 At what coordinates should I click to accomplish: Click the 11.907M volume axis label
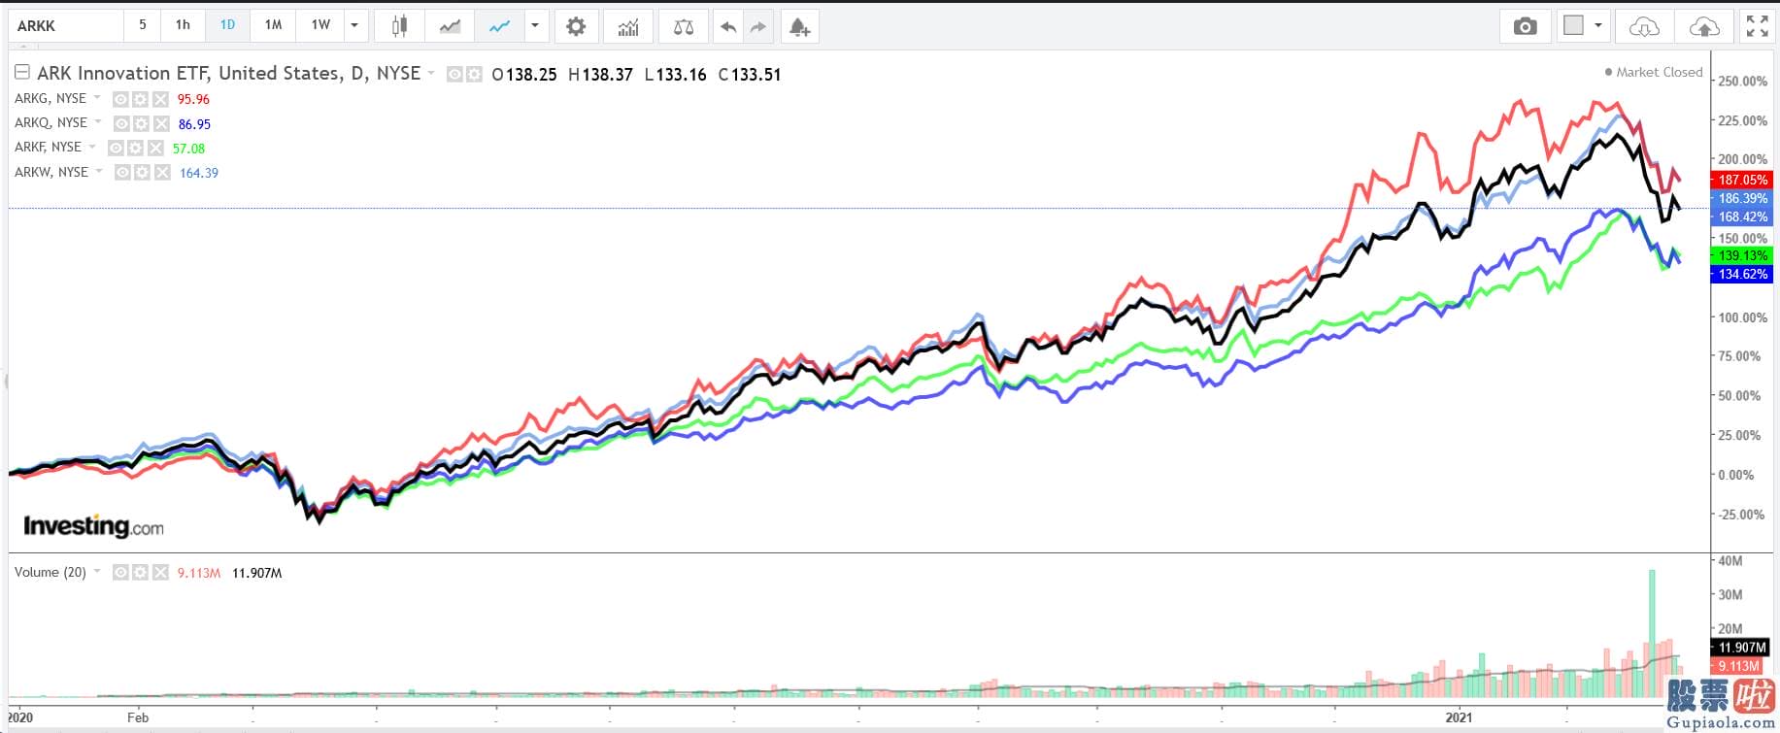coord(1742,647)
